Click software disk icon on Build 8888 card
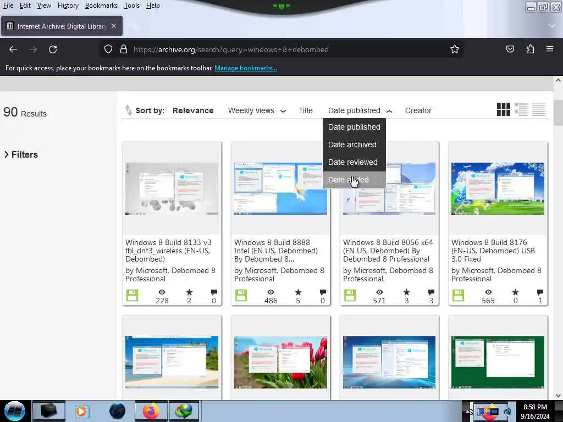This screenshot has width=563, height=422. tap(241, 295)
